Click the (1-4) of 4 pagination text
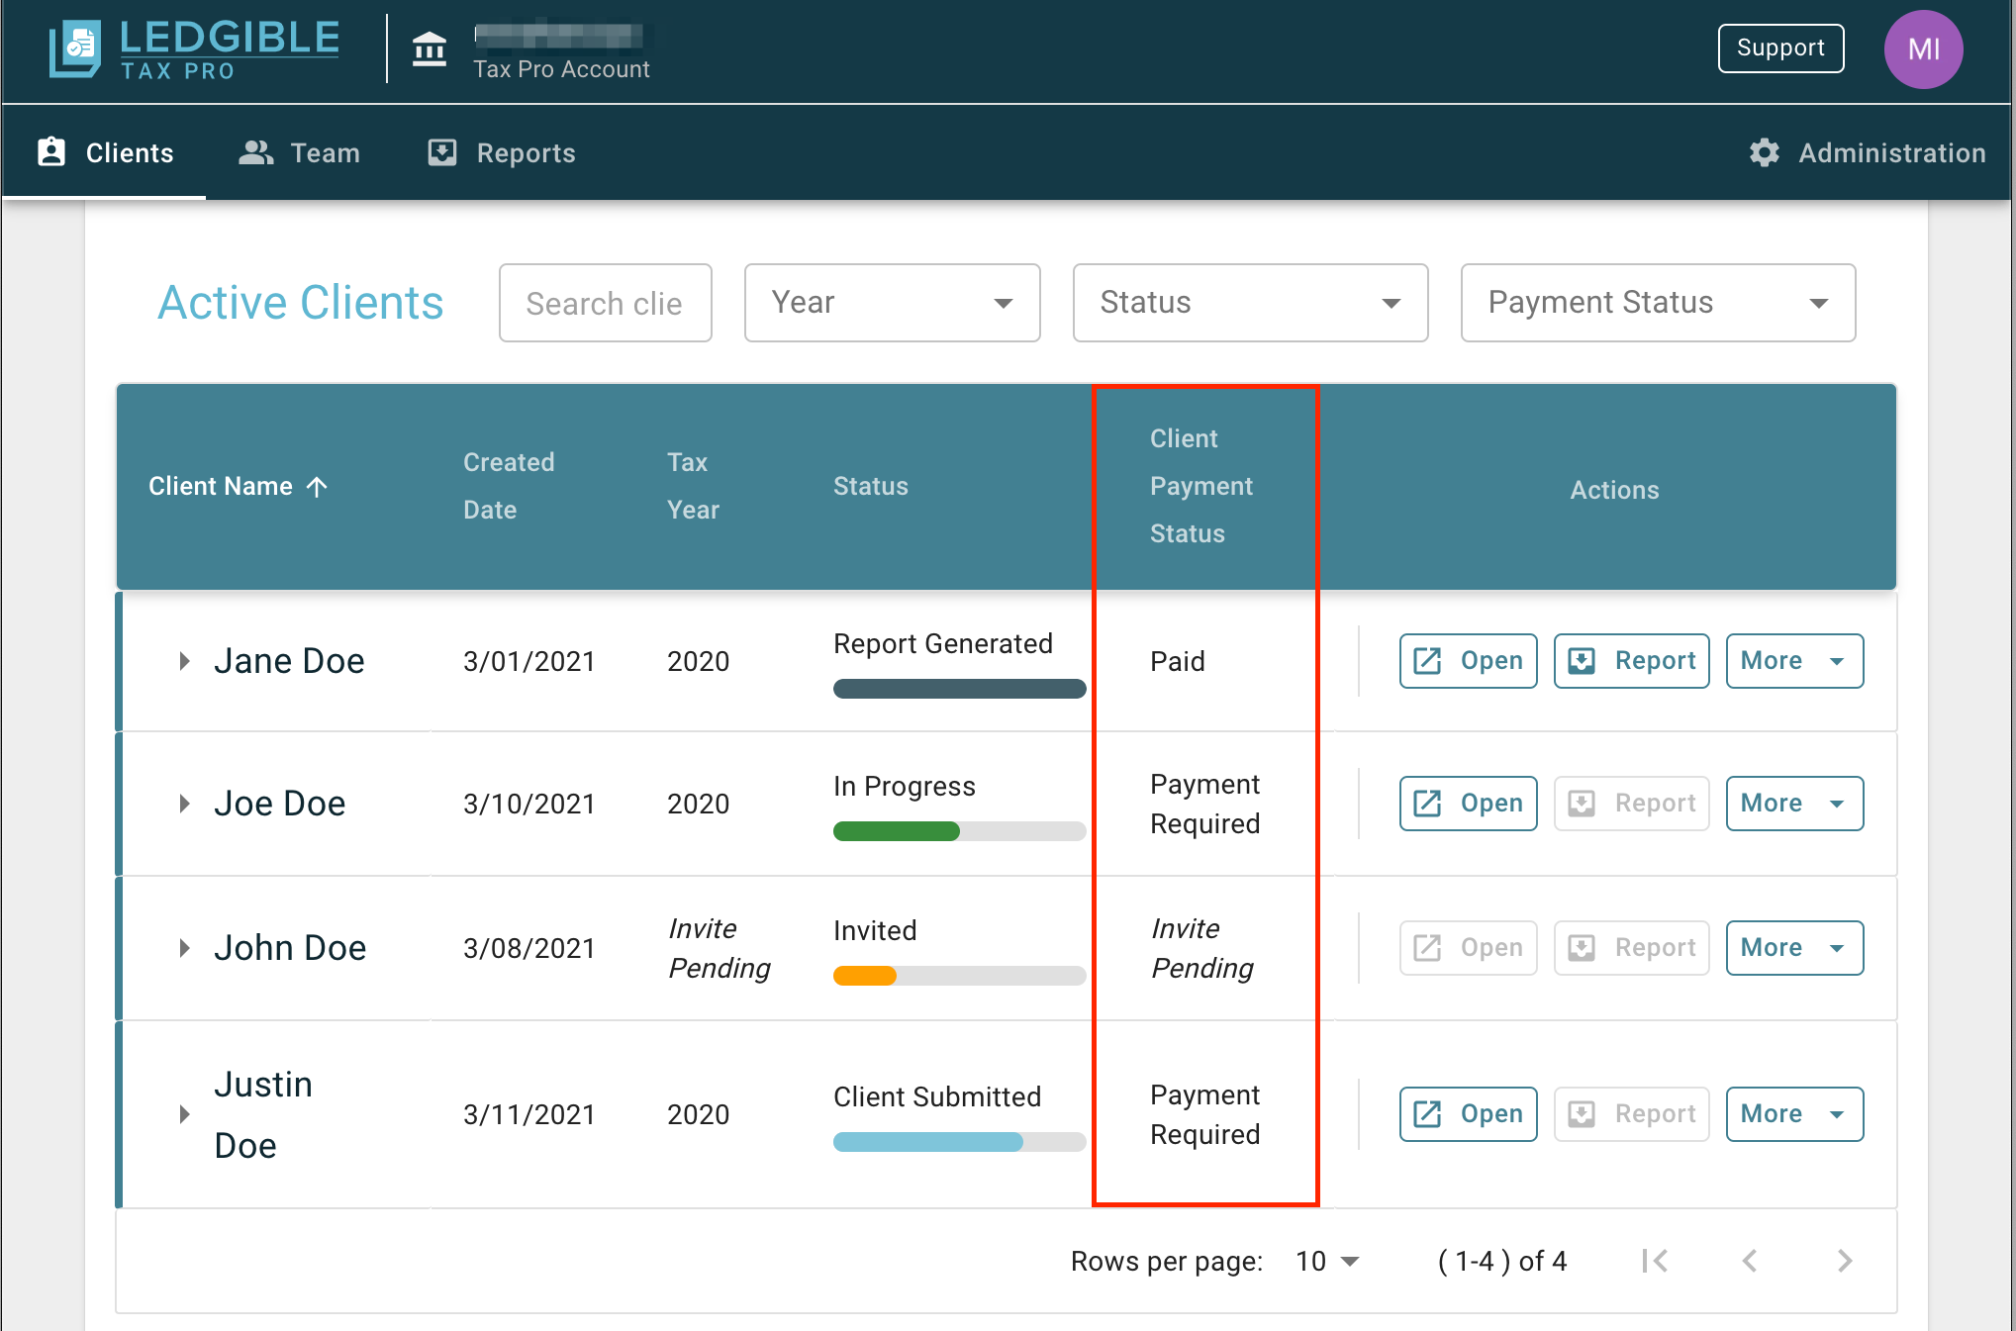This screenshot has height=1331, width=2016. pos(1501,1261)
